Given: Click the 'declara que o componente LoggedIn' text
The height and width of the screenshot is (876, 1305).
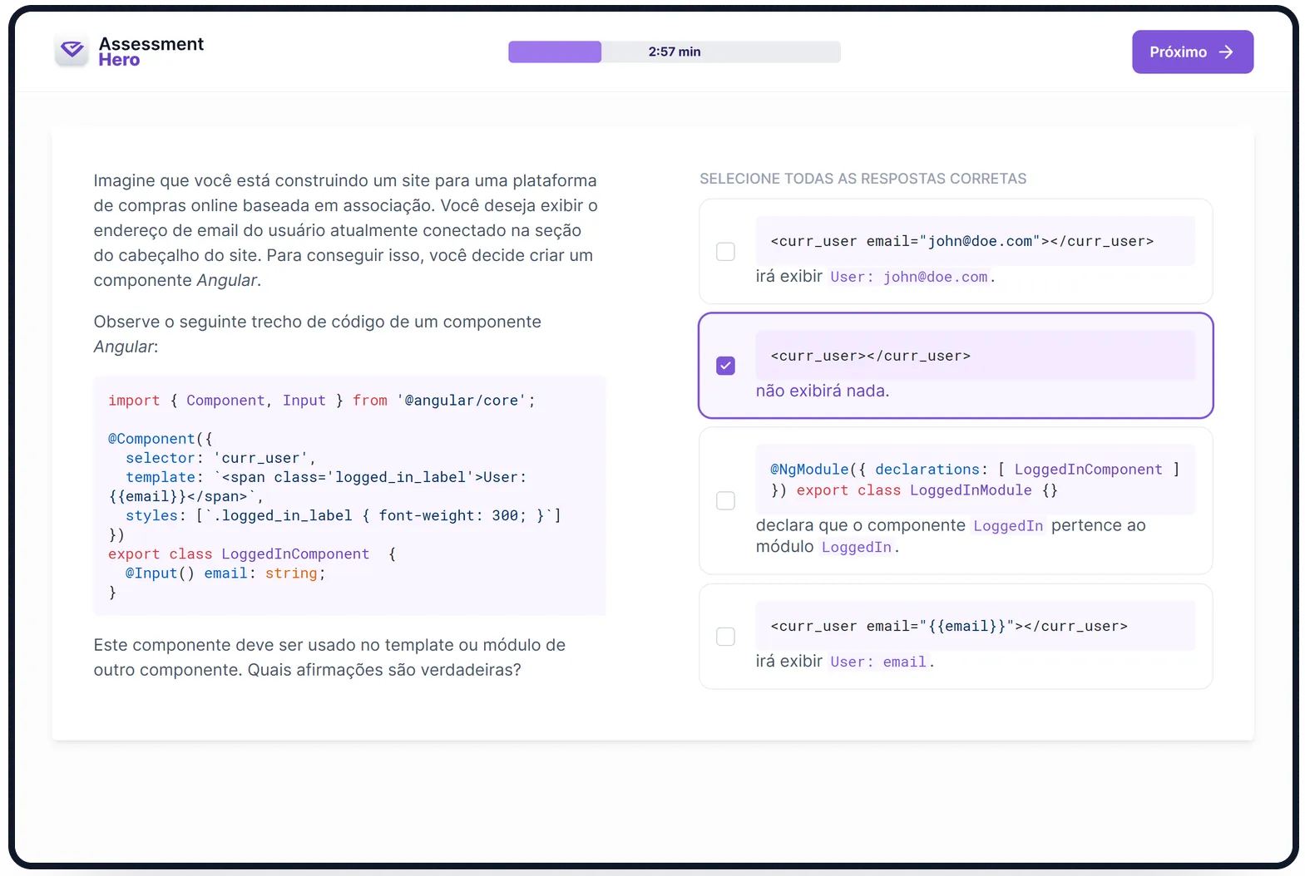Looking at the screenshot, I should (951, 536).
